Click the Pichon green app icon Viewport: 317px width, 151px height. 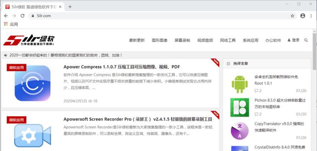pyautogui.click(x=239, y=107)
